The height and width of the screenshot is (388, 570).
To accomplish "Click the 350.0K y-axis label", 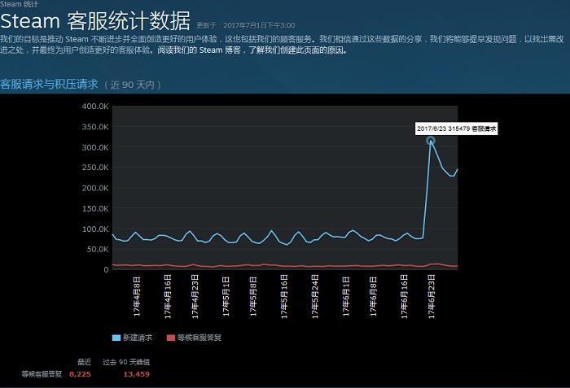I will (95, 127).
